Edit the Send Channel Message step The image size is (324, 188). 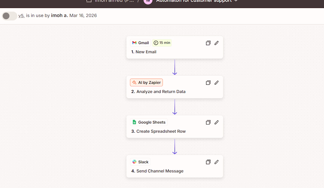[x=216, y=162]
